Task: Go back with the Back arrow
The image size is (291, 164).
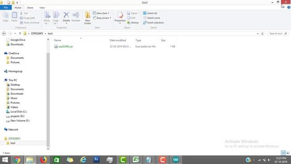Action: click(x=4, y=33)
